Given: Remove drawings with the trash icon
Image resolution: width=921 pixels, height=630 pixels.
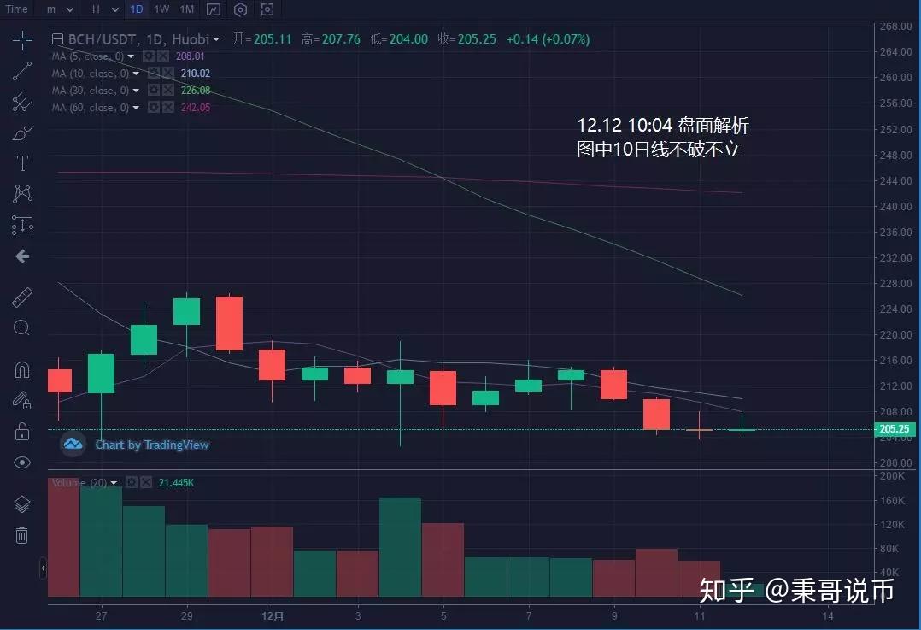Looking at the screenshot, I should click(21, 535).
